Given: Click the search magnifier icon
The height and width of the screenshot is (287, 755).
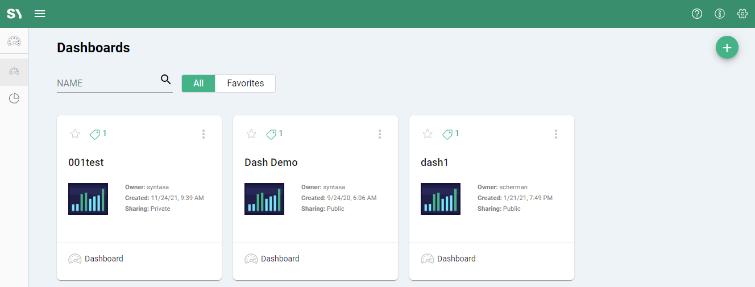Looking at the screenshot, I should click(x=165, y=80).
